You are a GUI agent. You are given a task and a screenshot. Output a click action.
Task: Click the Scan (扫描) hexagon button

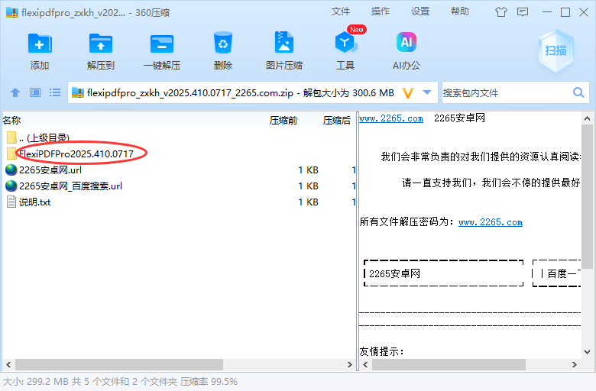pyautogui.click(x=556, y=51)
